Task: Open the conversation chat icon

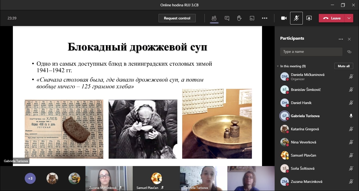Action: [x=227, y=18]
